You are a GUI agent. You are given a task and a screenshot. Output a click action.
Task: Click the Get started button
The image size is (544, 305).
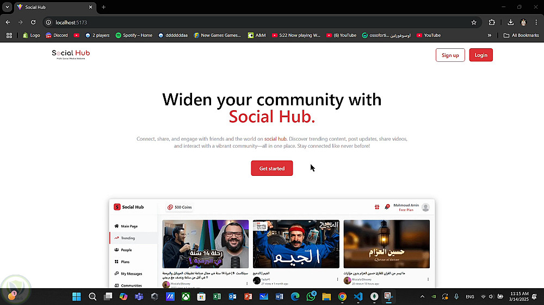pyautogui.click(x=272, y=168)
